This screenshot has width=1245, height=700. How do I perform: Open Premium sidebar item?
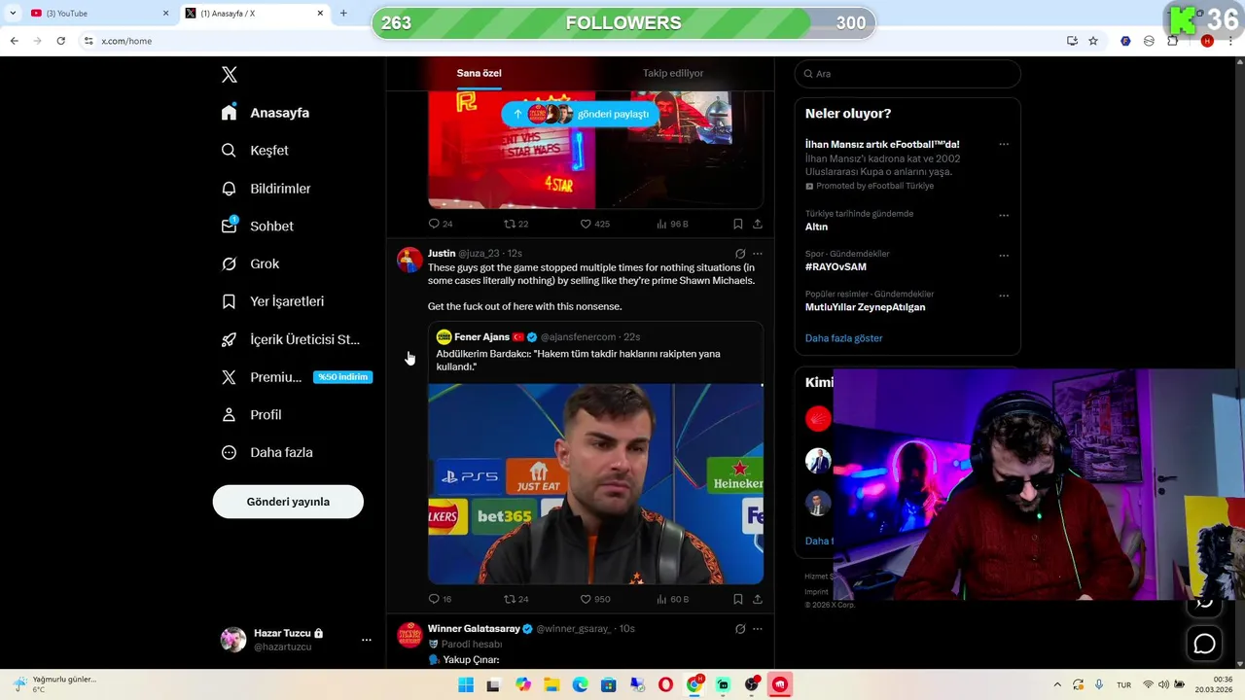click(x=297, y=377)
